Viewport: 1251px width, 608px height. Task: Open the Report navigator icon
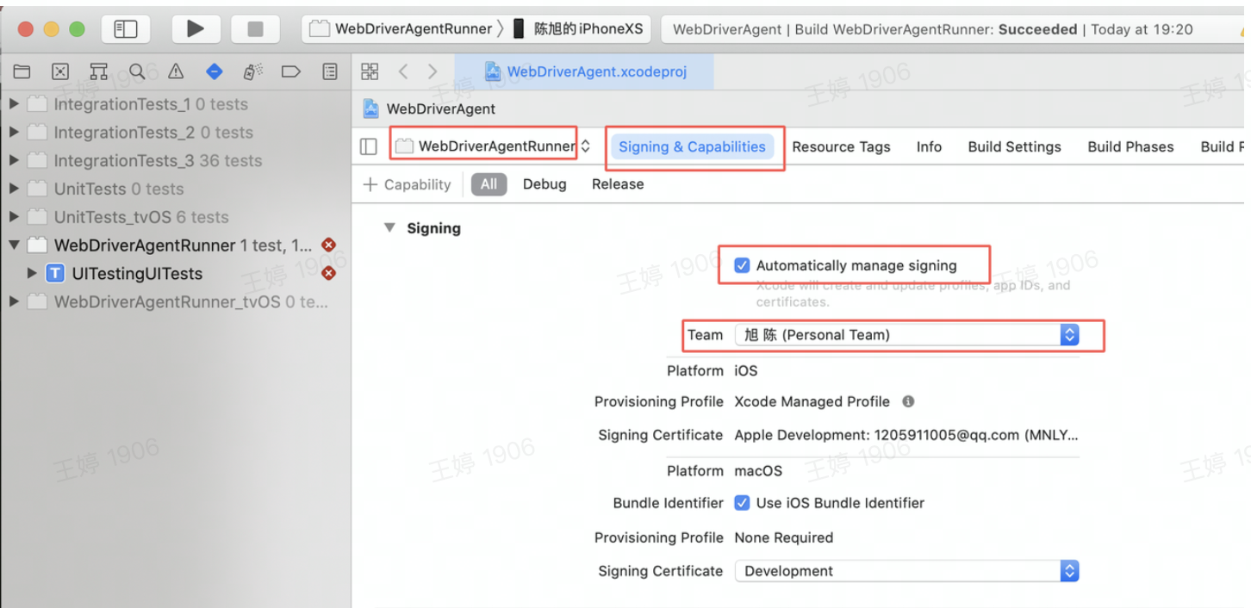[330, 71]
